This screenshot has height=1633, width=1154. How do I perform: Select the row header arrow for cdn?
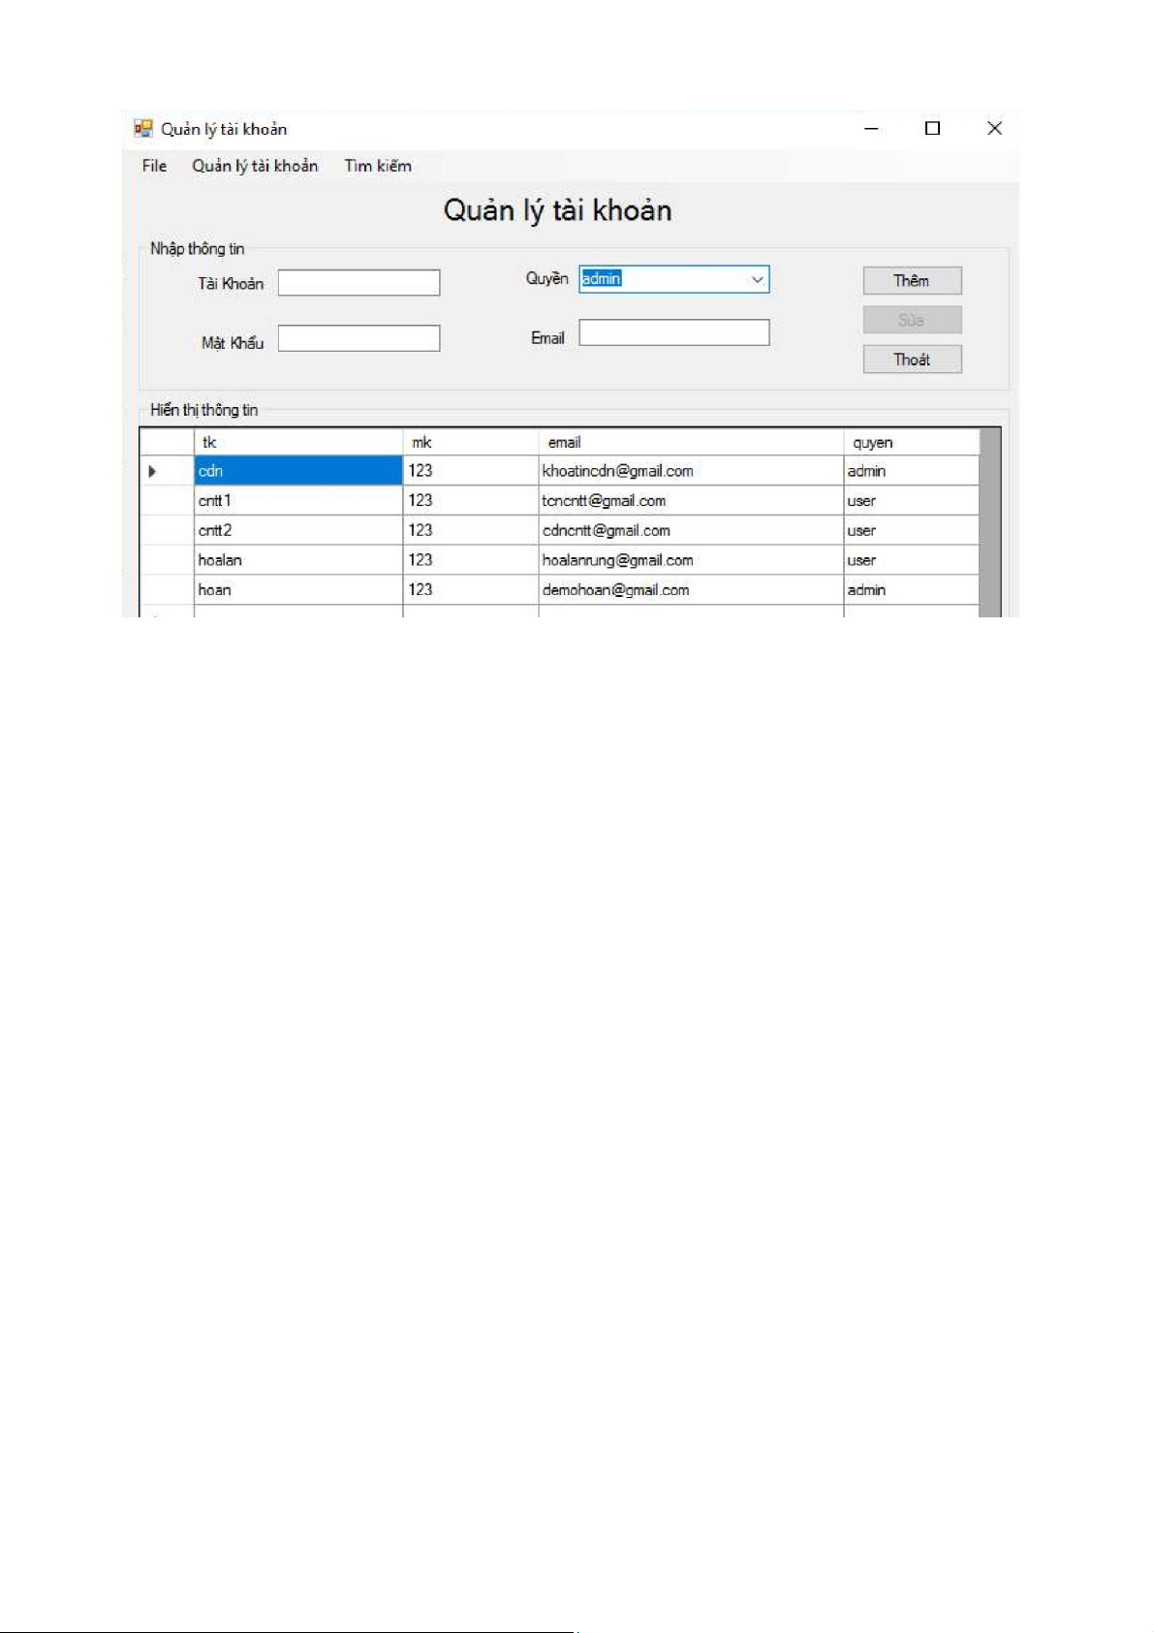[x=153, y=472]
